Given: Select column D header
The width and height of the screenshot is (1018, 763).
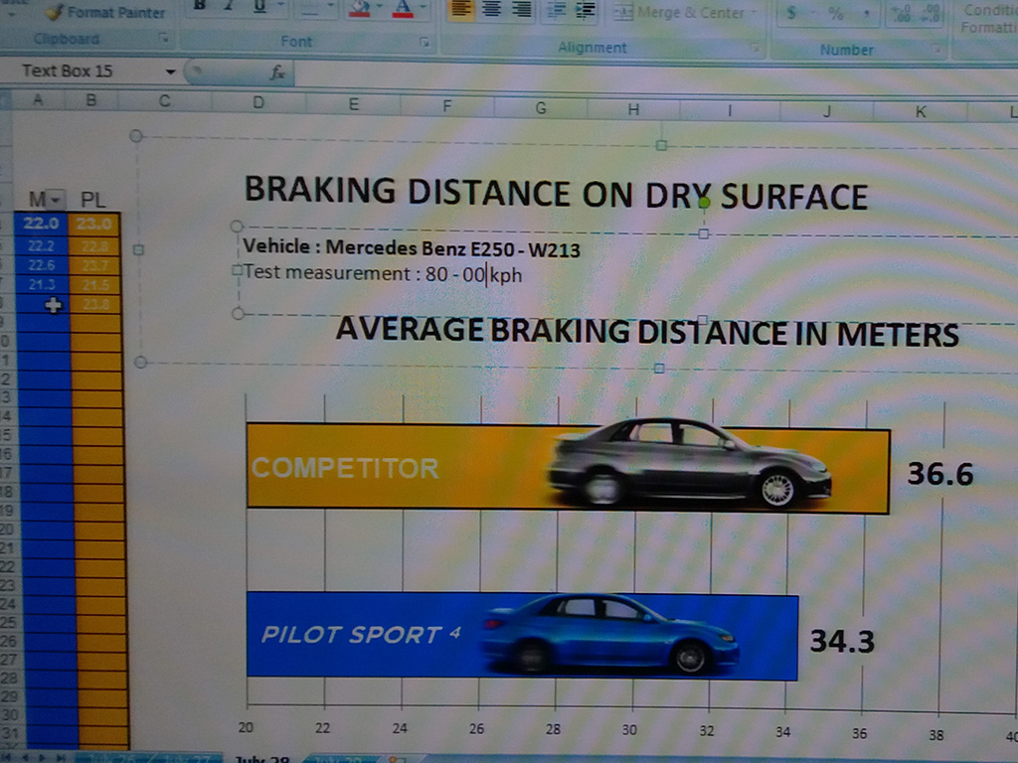Looking at the screenshot, I should click(258, 102).
